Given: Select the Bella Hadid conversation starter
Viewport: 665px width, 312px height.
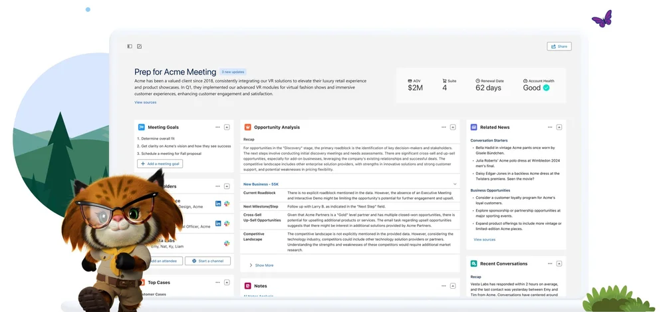Looking at the screenshot, I should (515, 150).
